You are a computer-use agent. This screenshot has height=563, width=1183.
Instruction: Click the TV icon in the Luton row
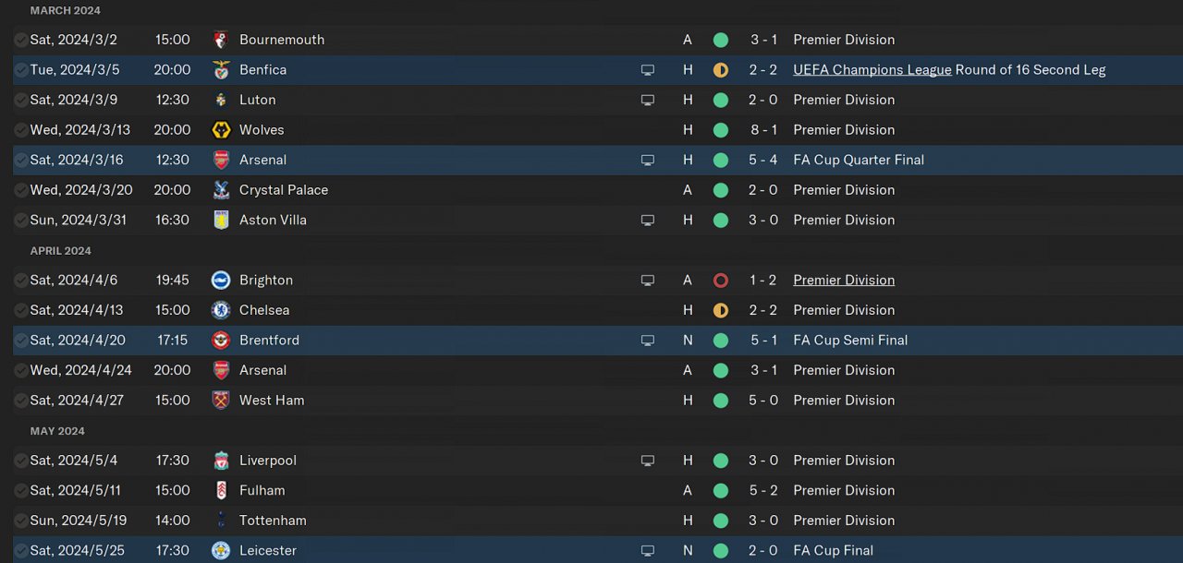(x=648, y=101)
